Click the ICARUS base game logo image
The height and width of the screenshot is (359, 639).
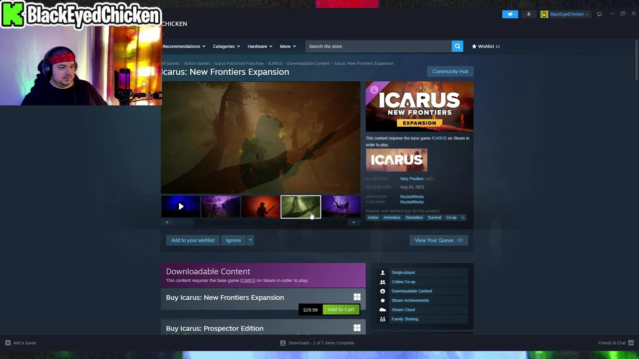[396, 160]
